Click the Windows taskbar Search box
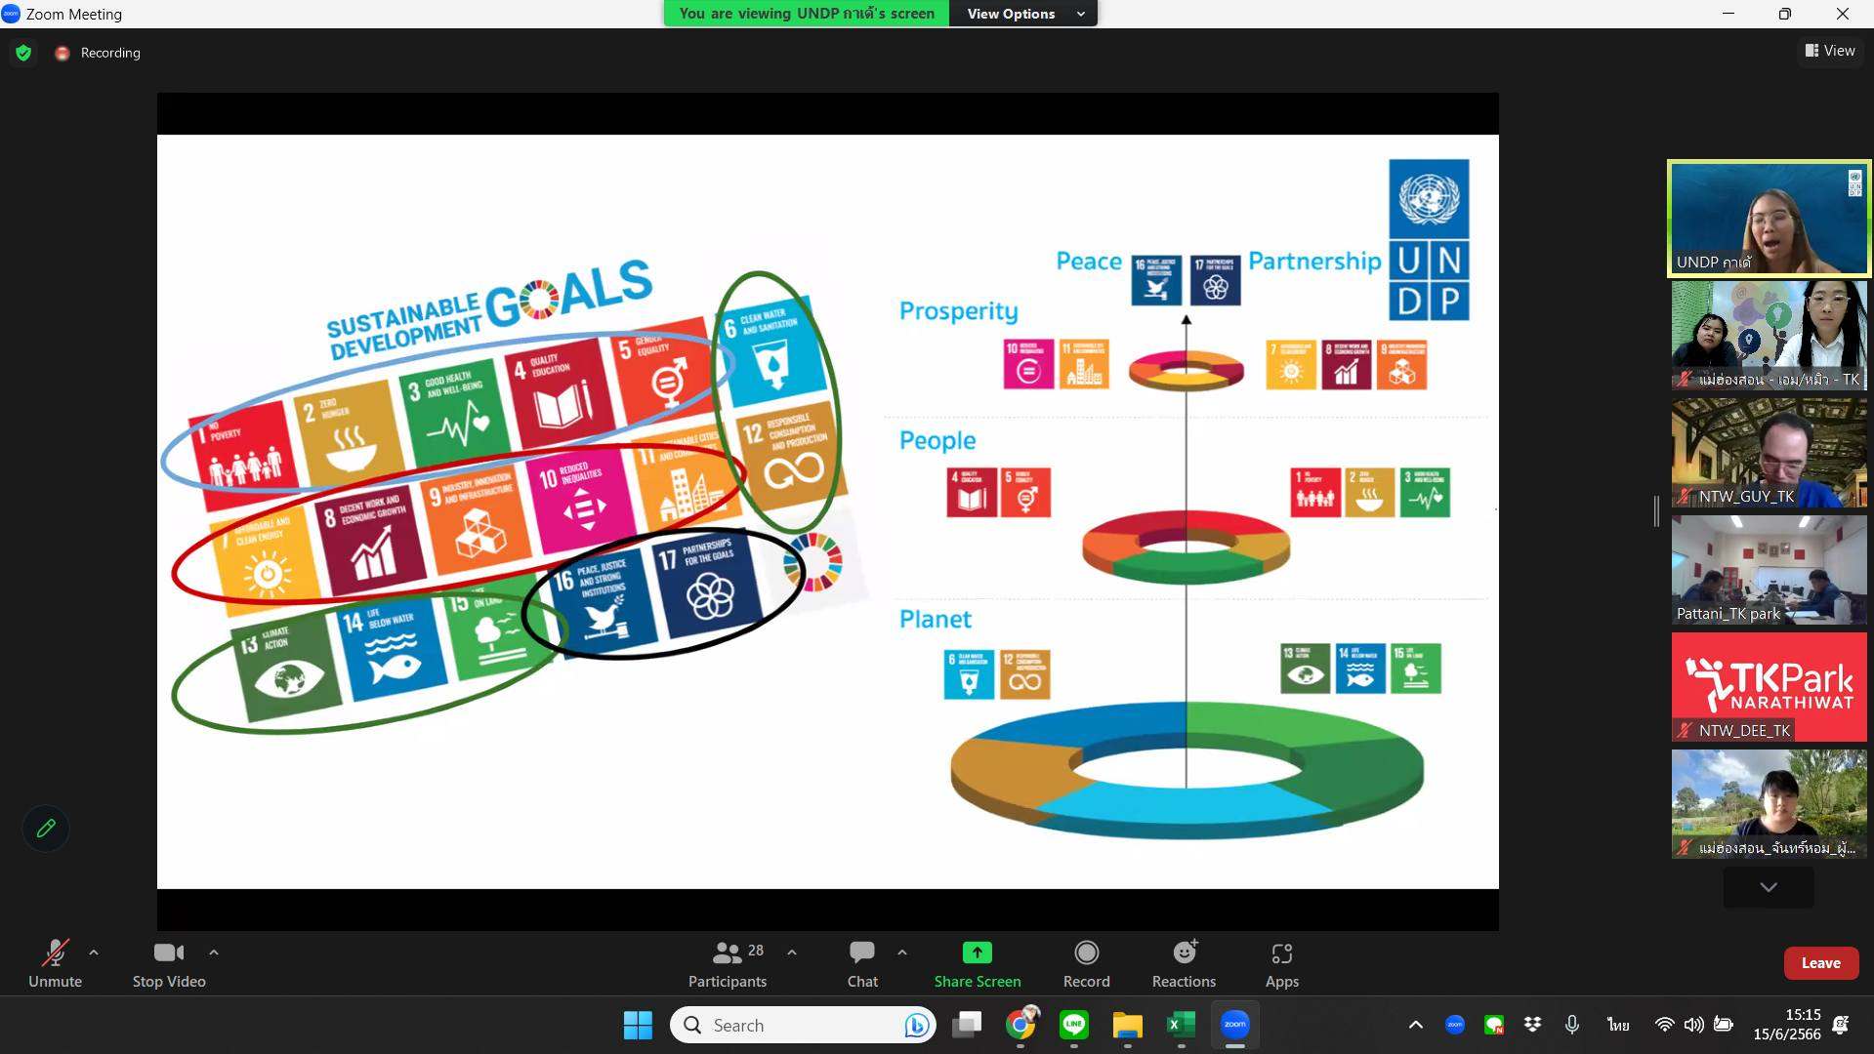The width and height of the screenshot is (1874, 1054). 801,1025
